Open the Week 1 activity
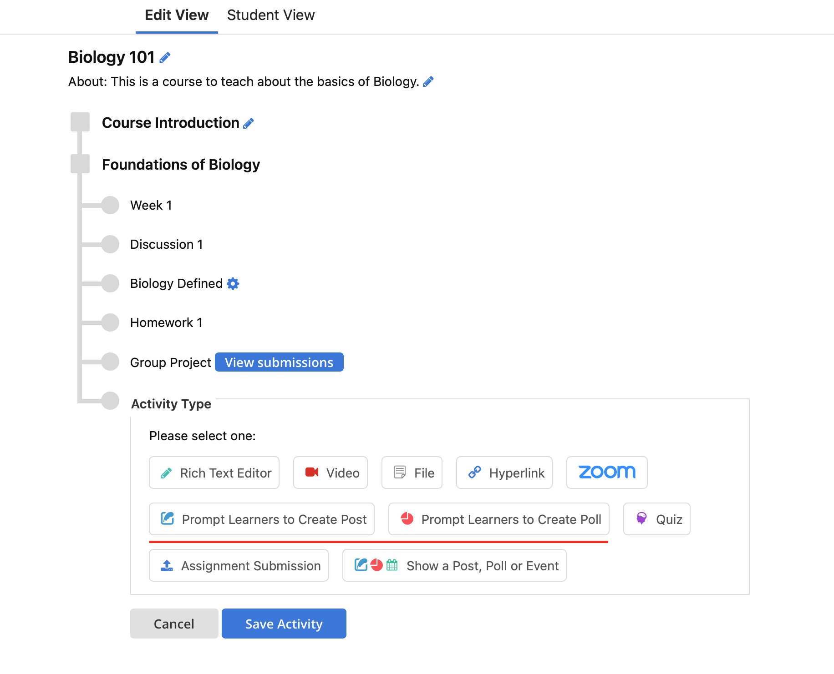 click(x=151, y=206)
